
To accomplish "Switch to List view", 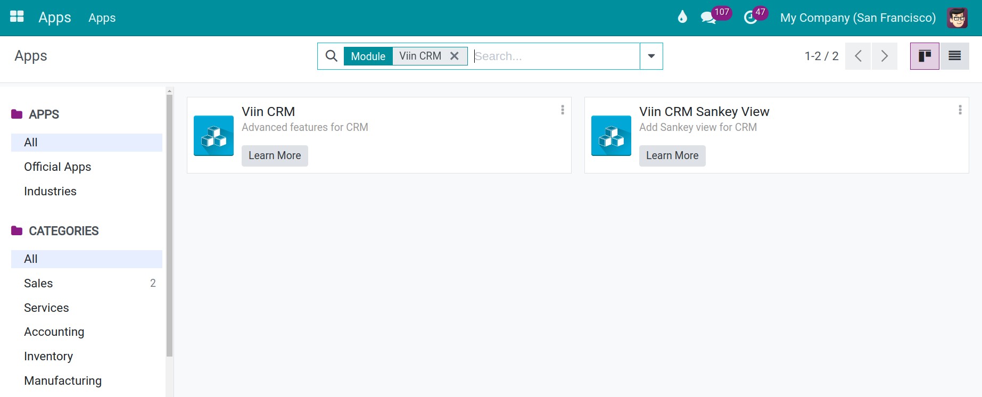I will coord(954,56).
